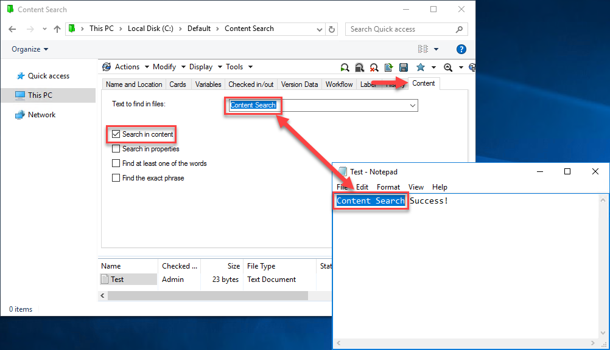Image resolution: width=610 pixels, height=350 pixels.
Task: Click This PC in the address breadcrumb
Action: [x=102, y=29]
